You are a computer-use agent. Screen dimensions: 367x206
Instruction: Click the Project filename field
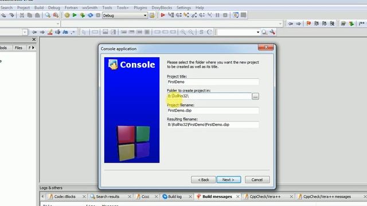(213, 110)
